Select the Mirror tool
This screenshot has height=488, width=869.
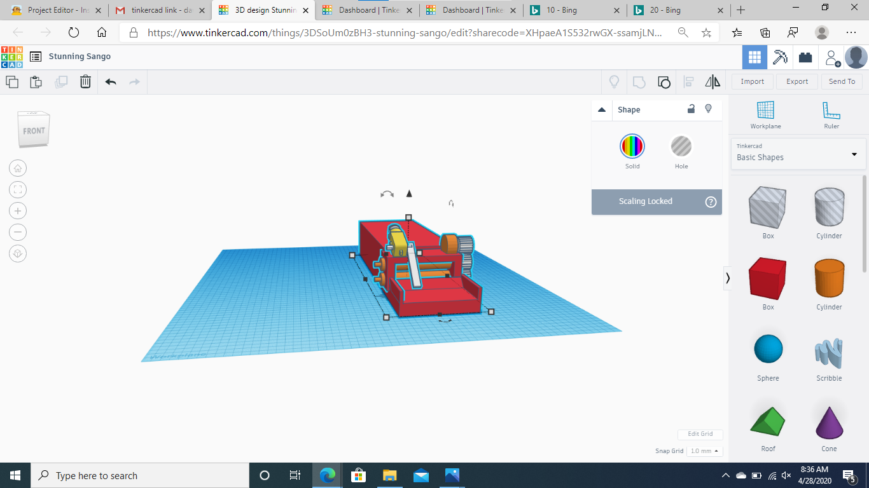(713, 81)
